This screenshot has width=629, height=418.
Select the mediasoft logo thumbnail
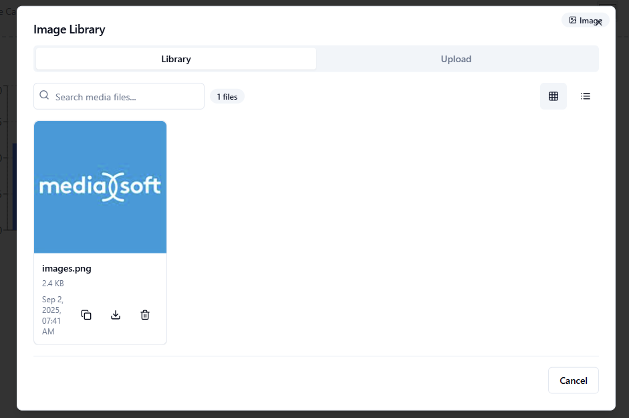(x=100, y=187)
